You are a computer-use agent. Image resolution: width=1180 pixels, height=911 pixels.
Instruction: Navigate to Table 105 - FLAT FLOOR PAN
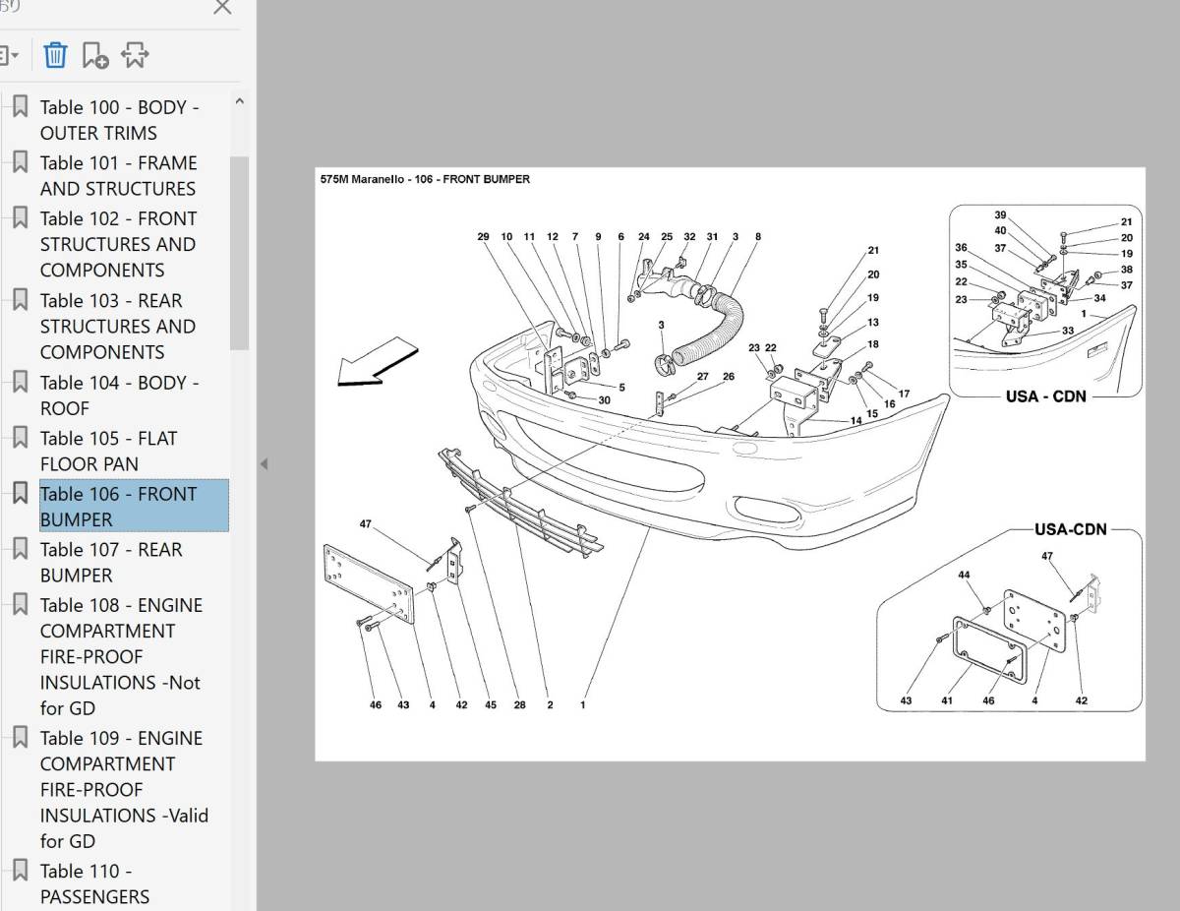[x=108, y=451]
